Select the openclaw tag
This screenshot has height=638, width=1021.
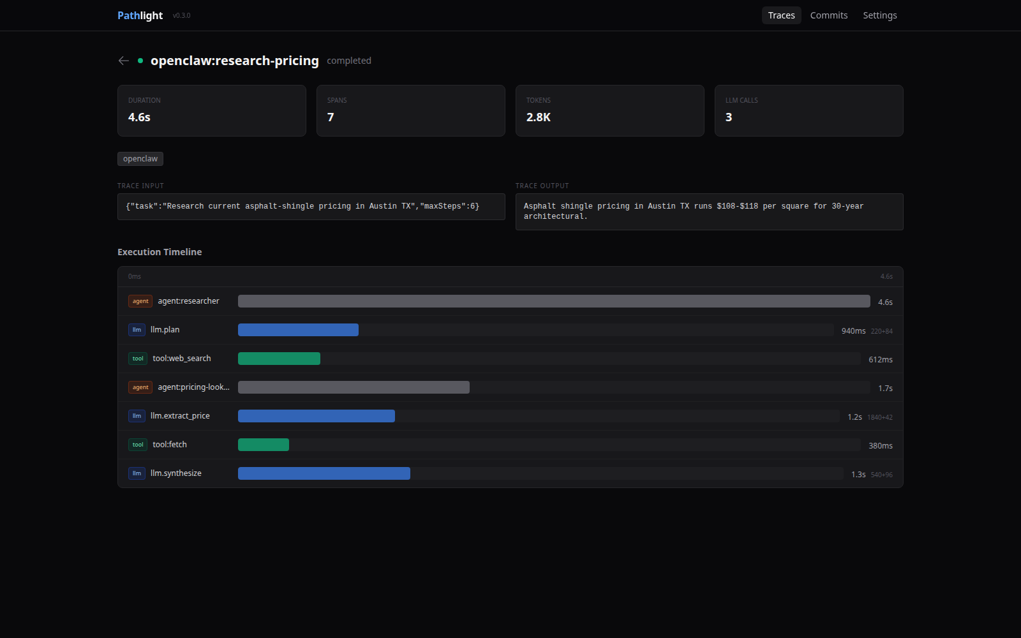(140, 159)
